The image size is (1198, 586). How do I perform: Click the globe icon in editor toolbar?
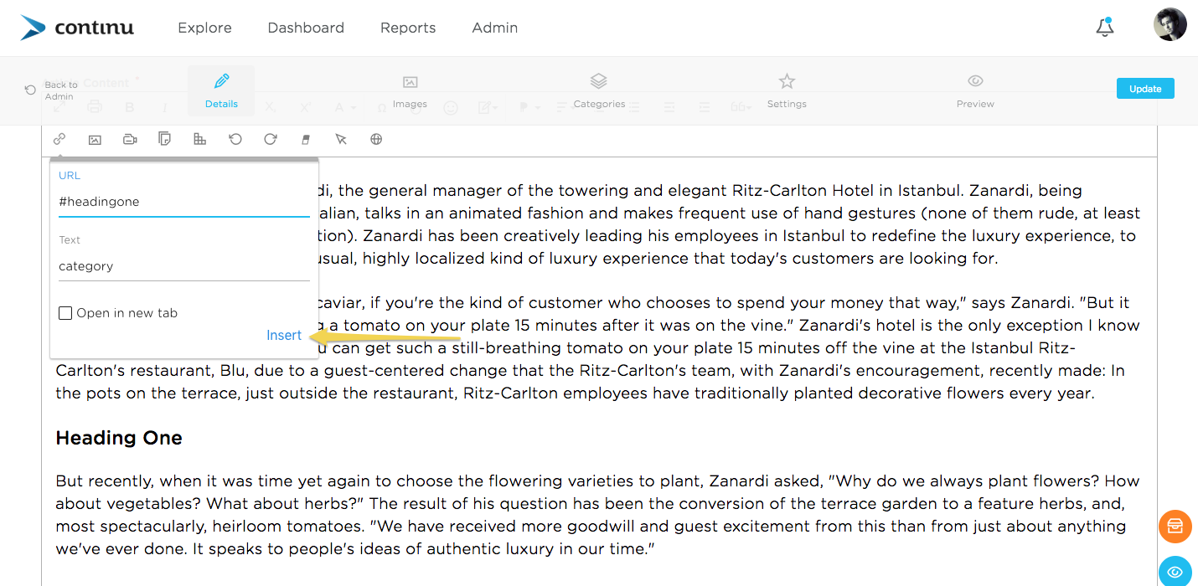(x=376, y=139)
